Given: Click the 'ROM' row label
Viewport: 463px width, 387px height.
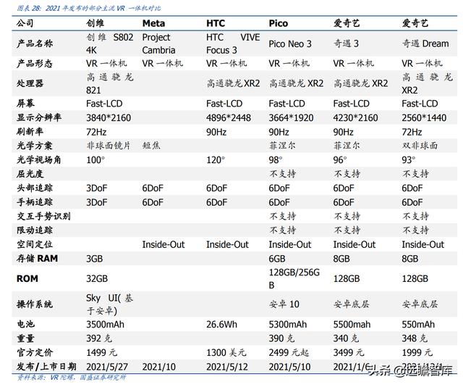Looking at the screenshot, I should [27, 279].
